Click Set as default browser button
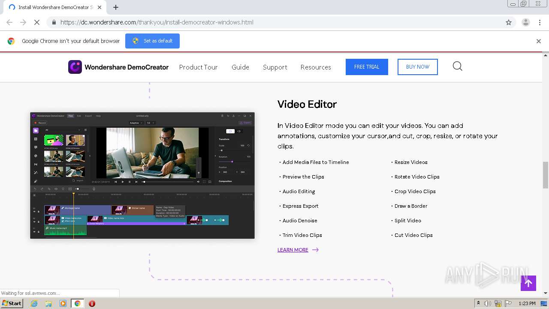The height and width of the screenshot is (309, 549). click(152, 41)
